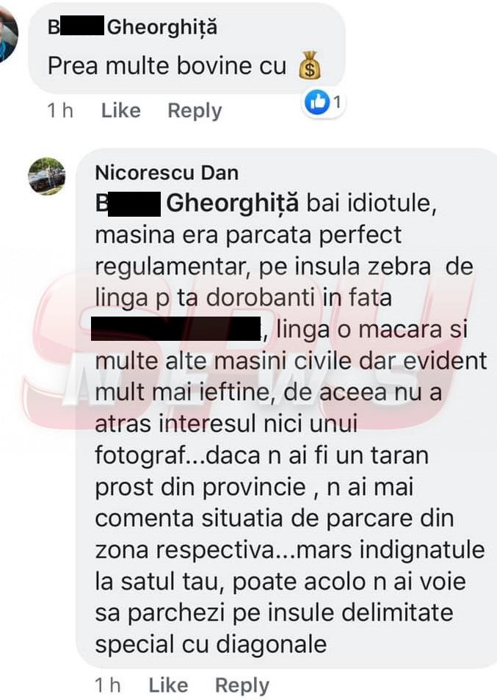
Task: Click the blue thumbs-up reaction icon
Action: (x=317, y=103)
